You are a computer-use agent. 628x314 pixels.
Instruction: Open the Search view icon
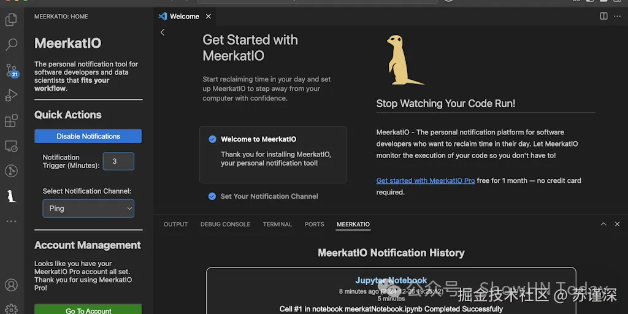pos(11,44)
